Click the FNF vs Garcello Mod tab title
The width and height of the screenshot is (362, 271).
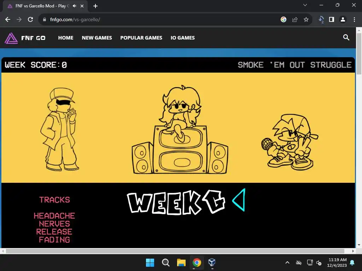coord(42,6)
